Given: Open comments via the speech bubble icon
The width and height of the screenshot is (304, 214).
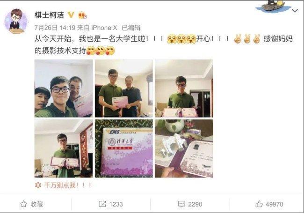Looking at the screenshot, I should [x=181, y=204].
